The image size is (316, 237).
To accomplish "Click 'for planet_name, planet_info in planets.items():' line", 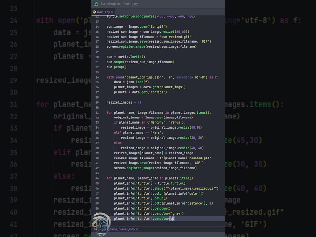I will 150,178.
